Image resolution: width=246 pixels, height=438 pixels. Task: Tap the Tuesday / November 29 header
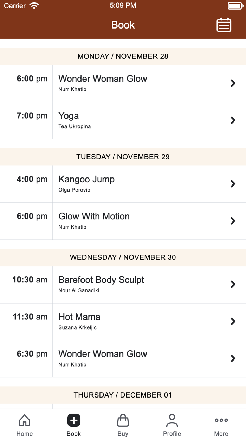click(x=123, y=157)
